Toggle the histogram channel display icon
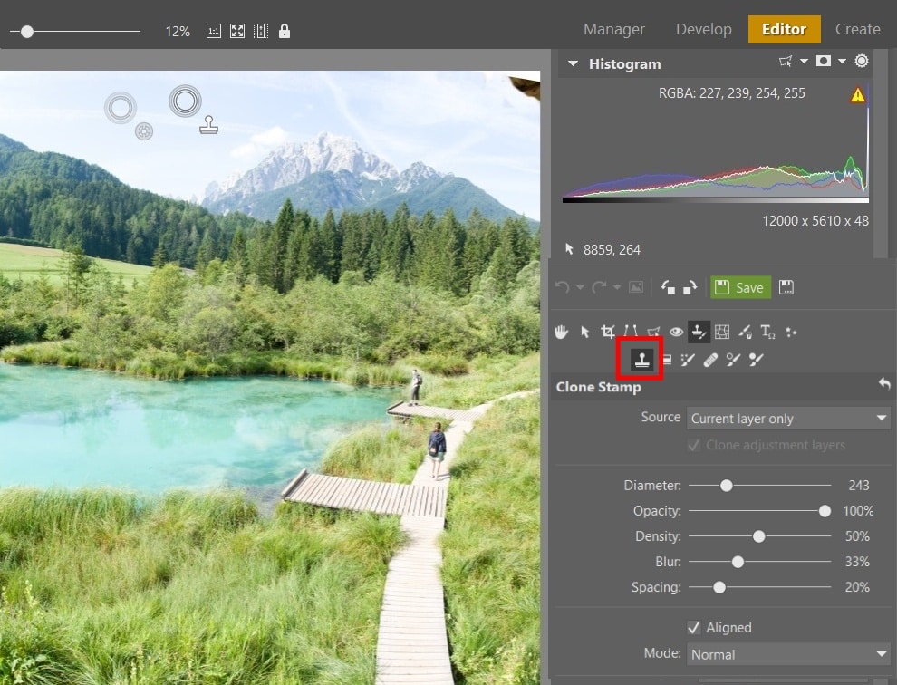The height and width of the screenshot is (685, 897). pyautogui.click(x=823, y=61)
